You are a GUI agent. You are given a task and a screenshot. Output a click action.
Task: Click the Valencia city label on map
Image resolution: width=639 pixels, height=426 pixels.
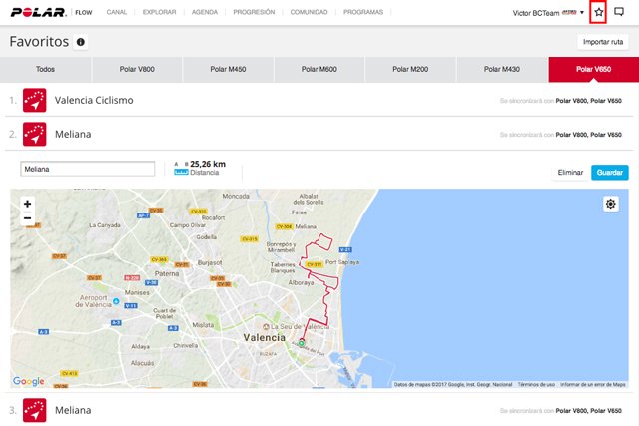[x=264, y=337]
